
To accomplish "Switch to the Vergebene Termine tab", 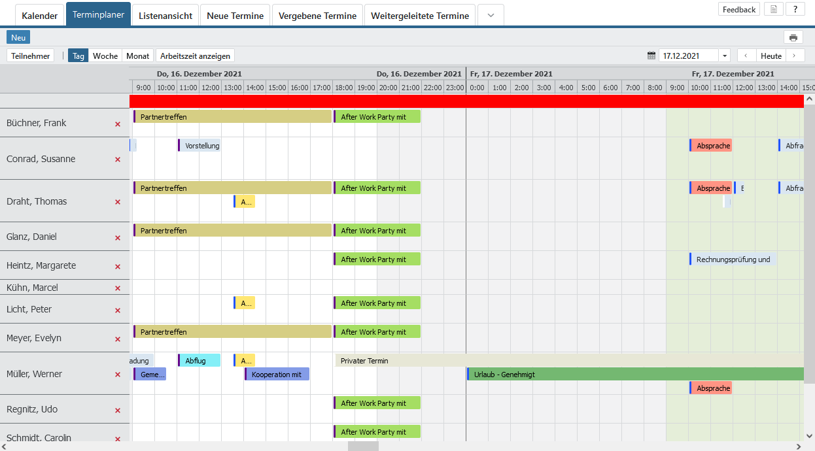I will [x=317, y=15].
